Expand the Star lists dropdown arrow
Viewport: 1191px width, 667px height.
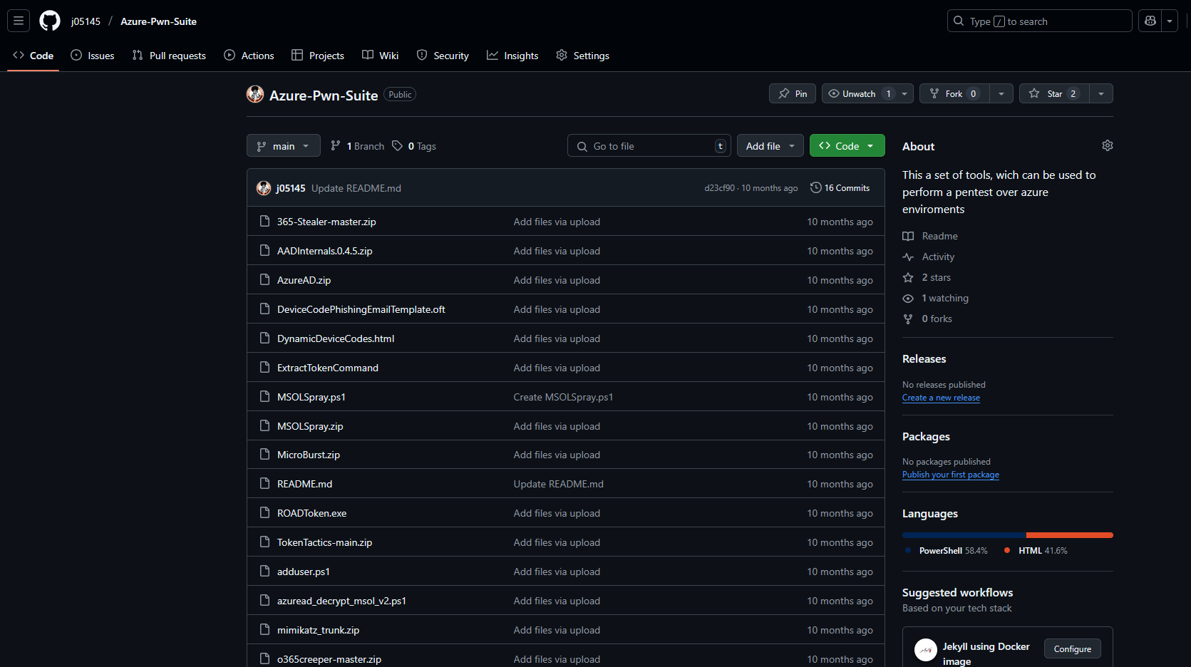point(1101,93)
